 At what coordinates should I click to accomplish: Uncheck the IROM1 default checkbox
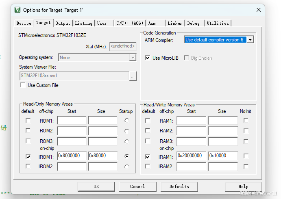tap(28, 157)
